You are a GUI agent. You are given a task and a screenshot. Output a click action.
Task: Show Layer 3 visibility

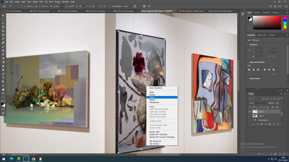[x=250, y=116]
